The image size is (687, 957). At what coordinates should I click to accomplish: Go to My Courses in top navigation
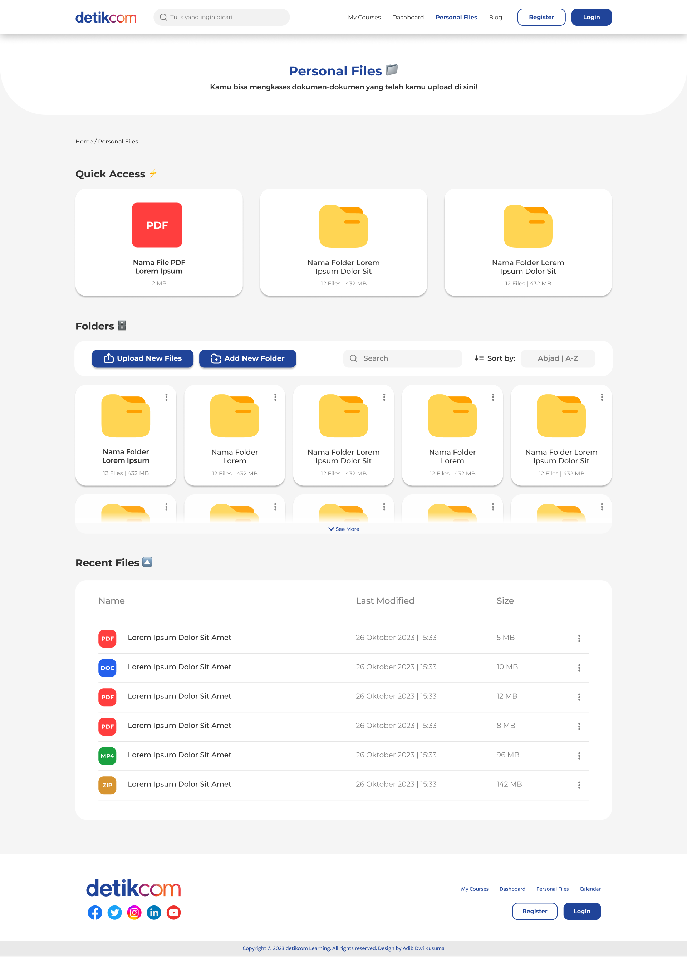coord(364,17)
